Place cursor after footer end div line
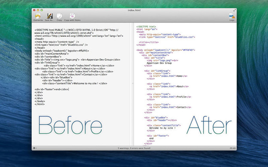 point(69,89)
